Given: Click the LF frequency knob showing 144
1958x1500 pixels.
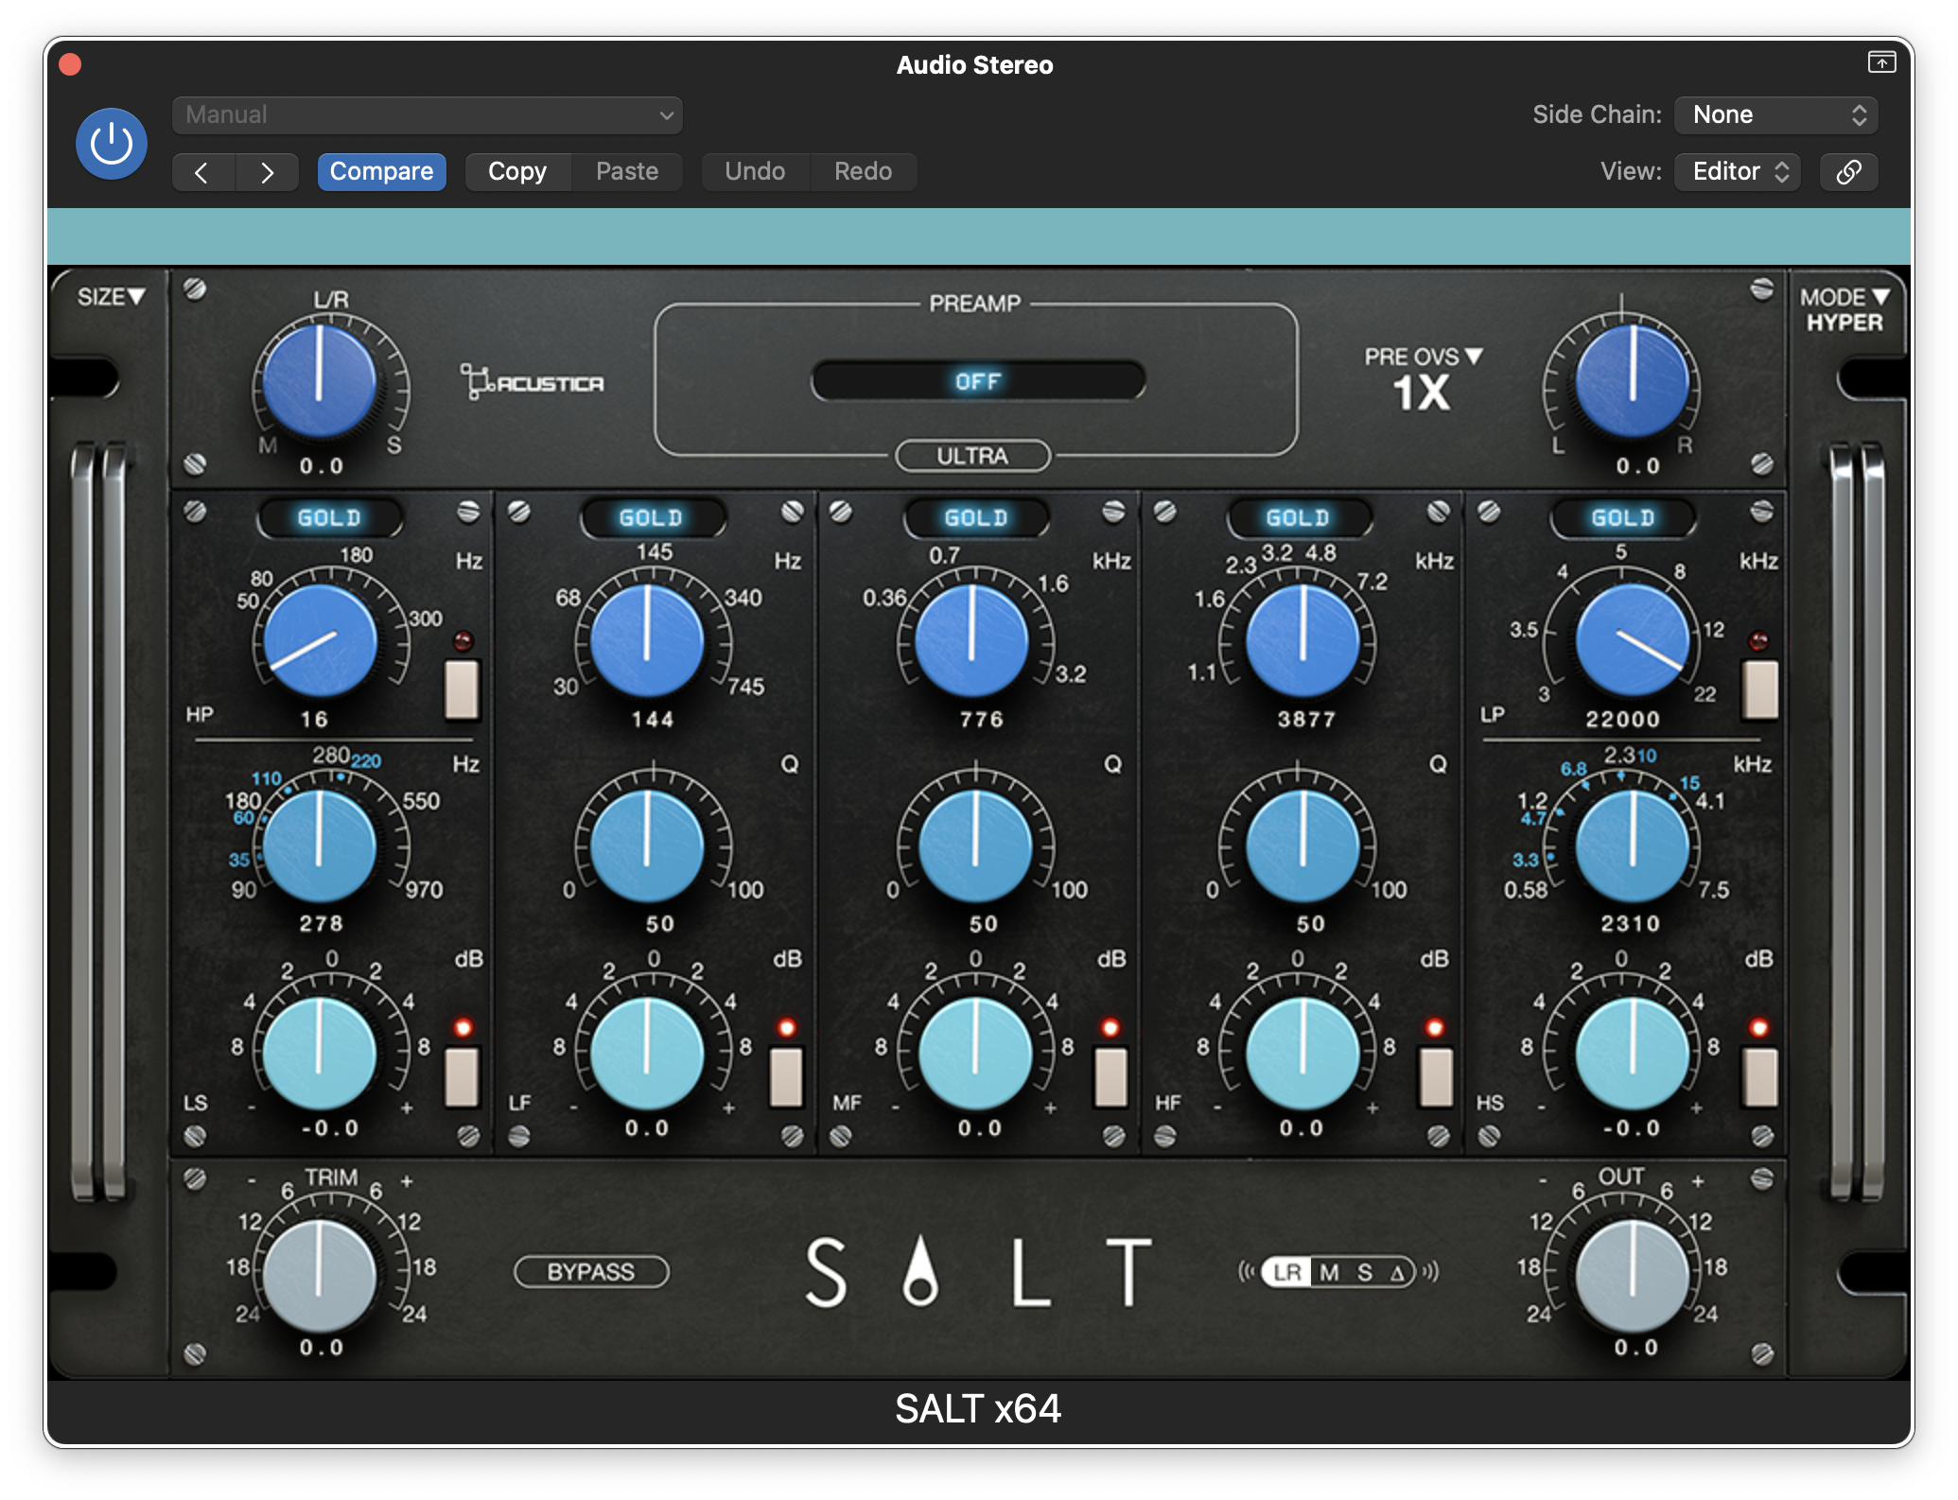Looking at the screenshot, I should (647, 641).
